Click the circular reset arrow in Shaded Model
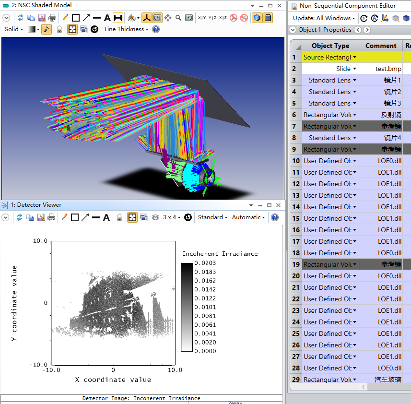This screenshot has width=411, height=404. [94, 29]
